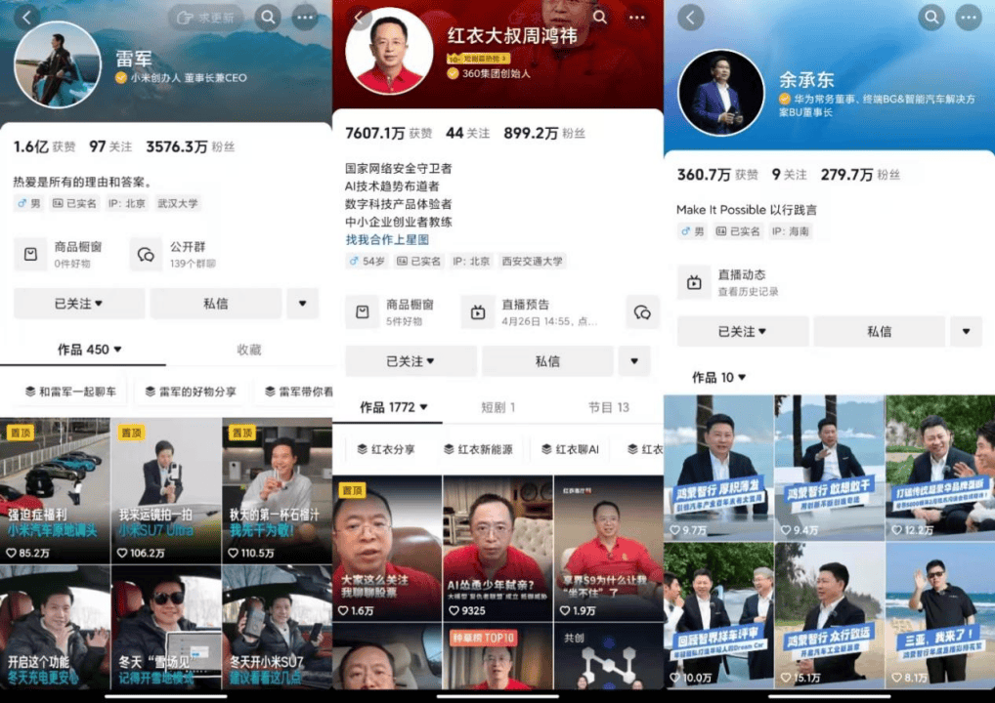Open 直播动态 on 余承东 profile

(x=730, y=282)
